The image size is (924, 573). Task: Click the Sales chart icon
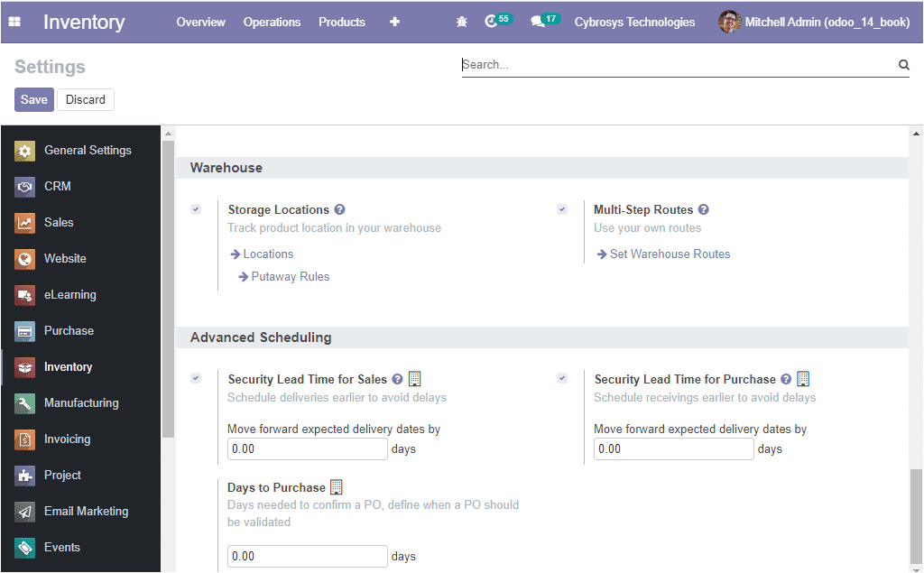tap(24, 223)
